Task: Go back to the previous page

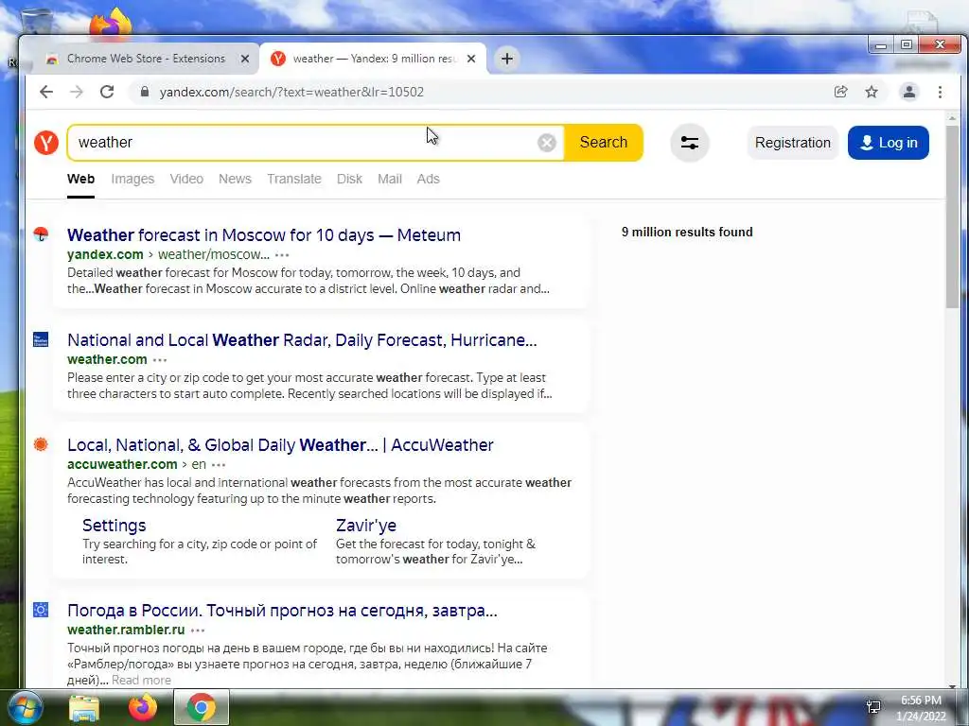Action: click(x=46, y=92)
